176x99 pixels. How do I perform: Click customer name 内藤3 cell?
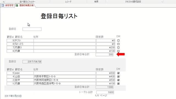click(24, 47)
